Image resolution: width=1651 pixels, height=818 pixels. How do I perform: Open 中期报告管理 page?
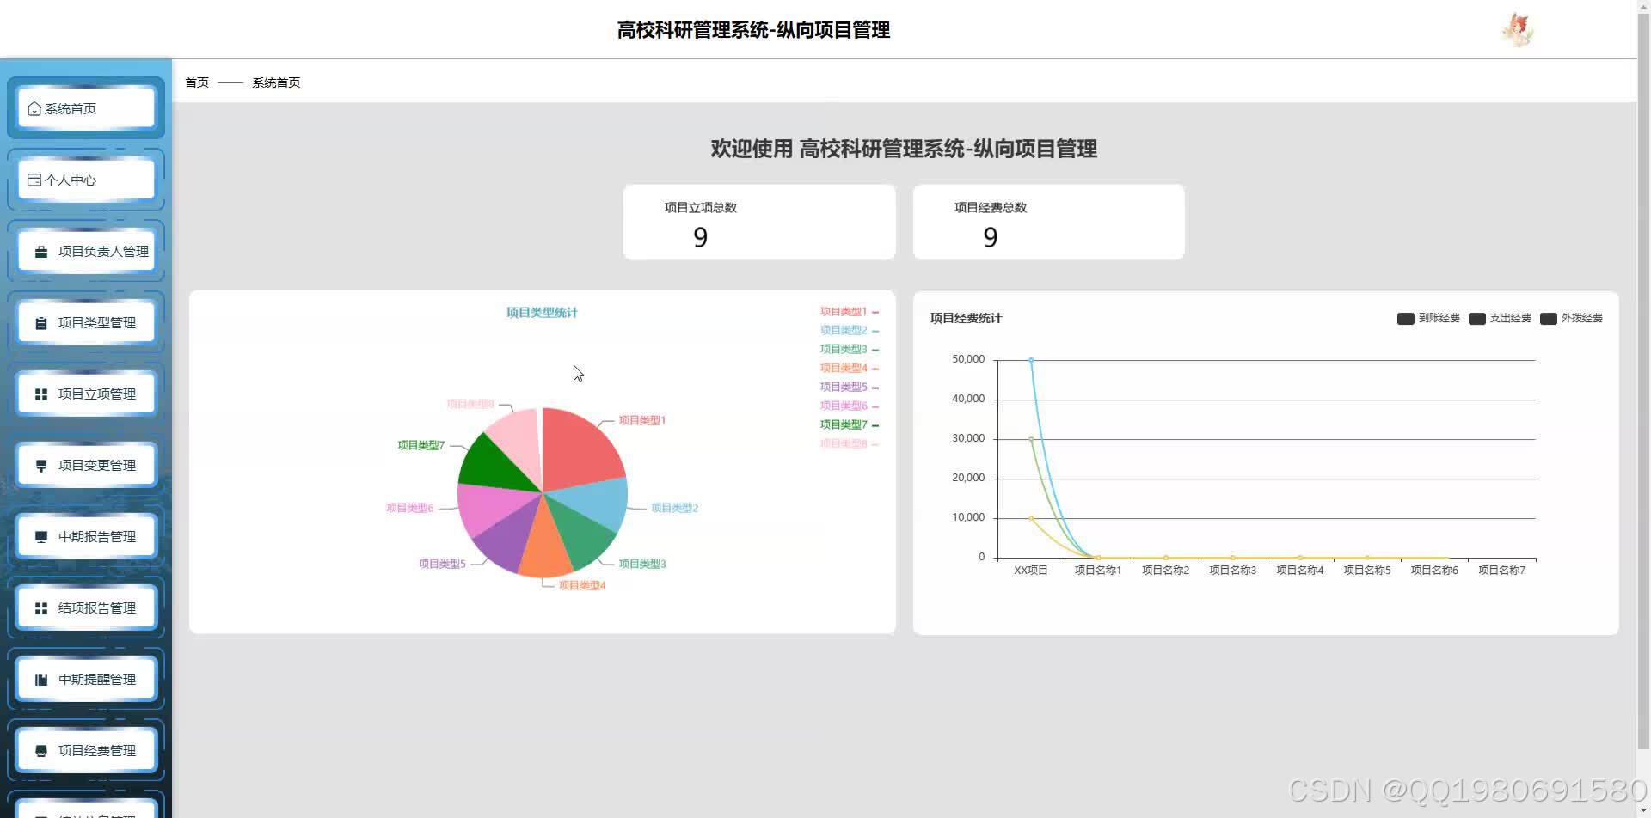pos(86,537)
